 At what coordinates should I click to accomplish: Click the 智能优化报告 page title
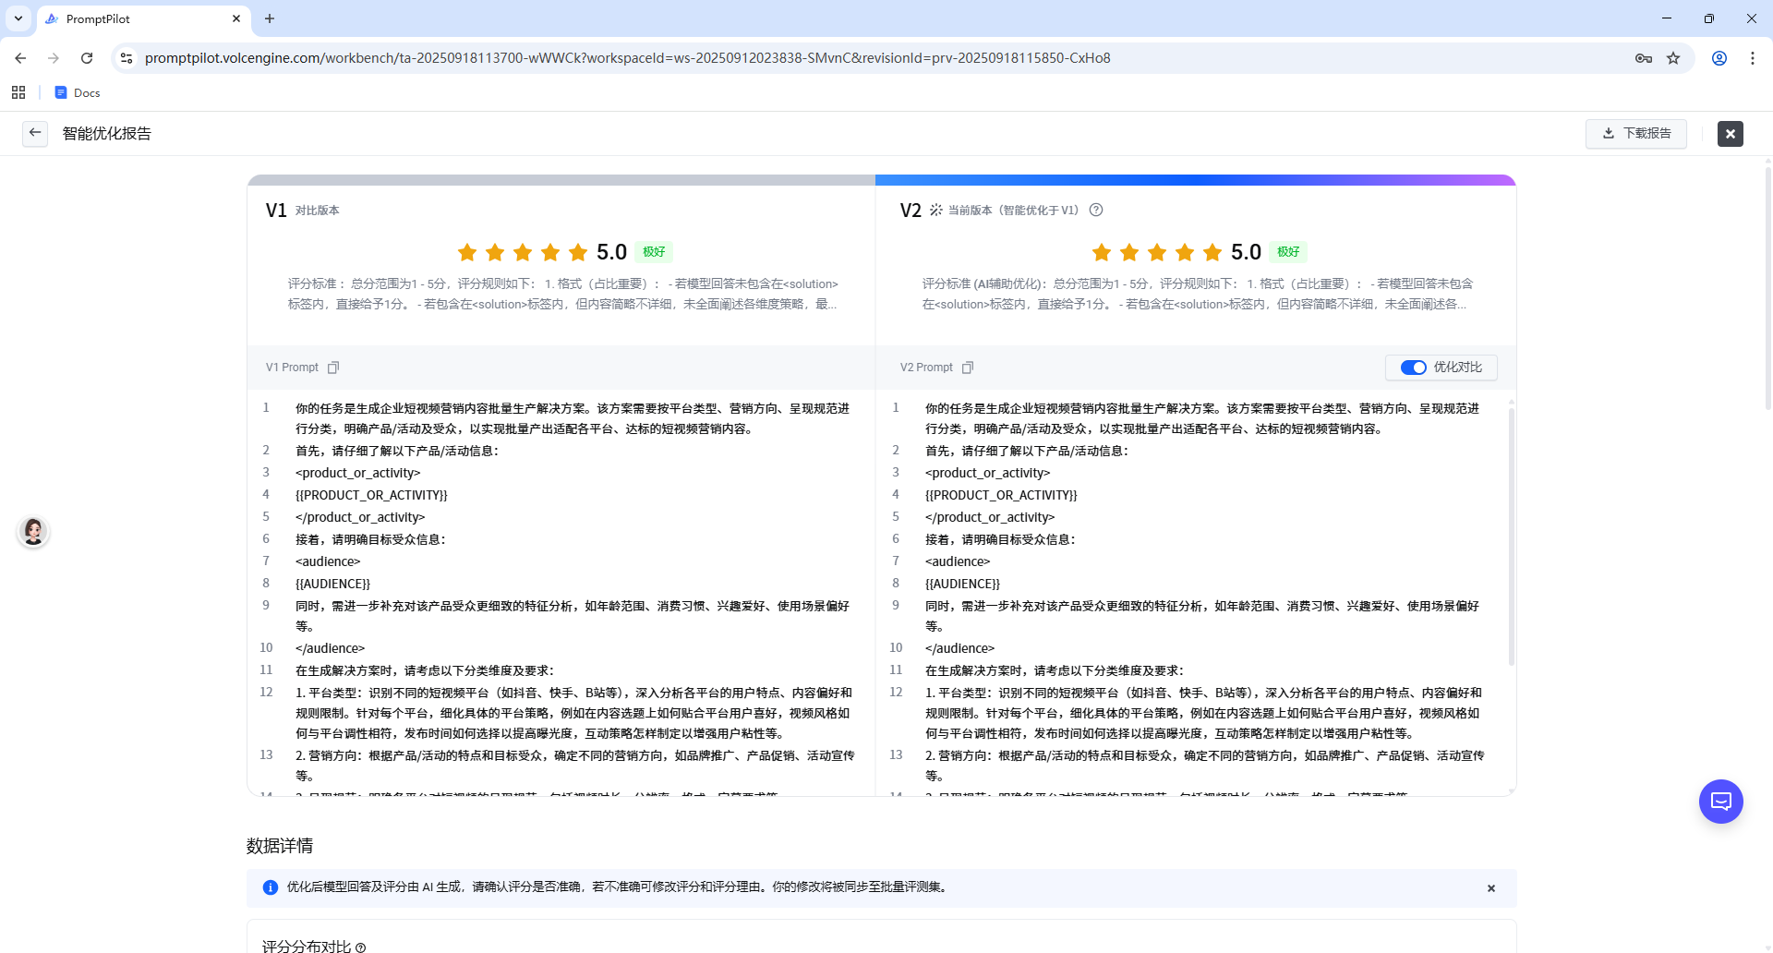107,134
